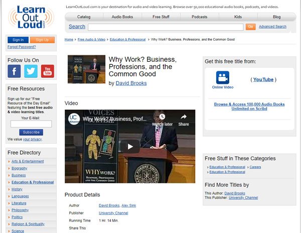301x233 pixels.
Task: Open Business in Free Directory
Action: point(19,175)
